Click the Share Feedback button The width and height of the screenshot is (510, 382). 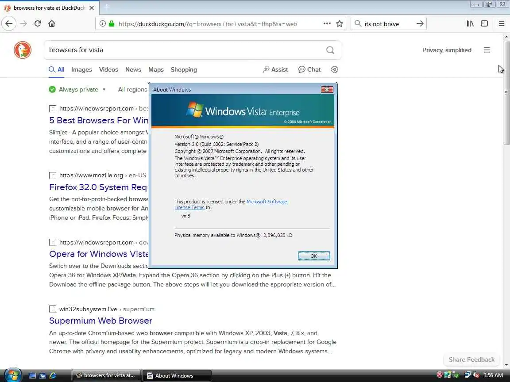pyautogui.click(x=471, y=359)
